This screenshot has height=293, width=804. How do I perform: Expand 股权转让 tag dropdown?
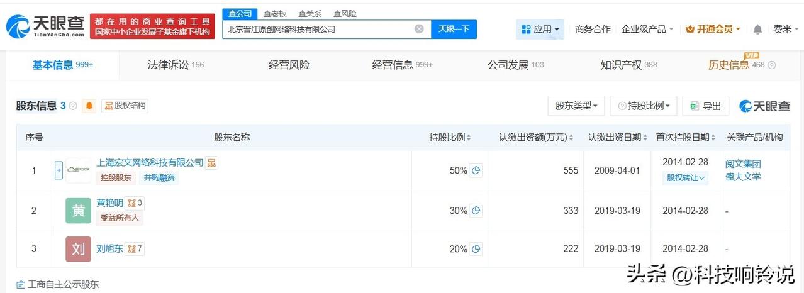(x=685, y=178)
